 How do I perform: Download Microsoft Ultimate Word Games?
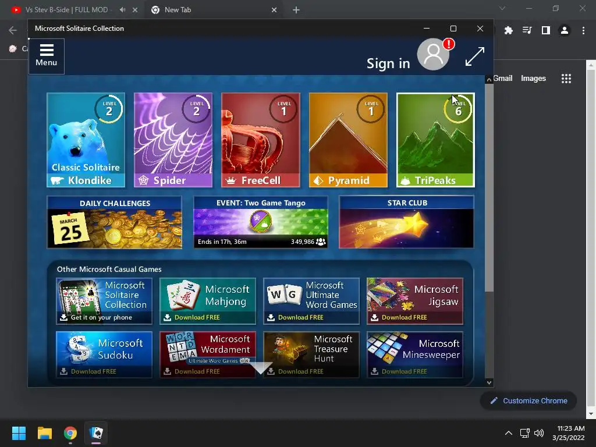(311, 301)
